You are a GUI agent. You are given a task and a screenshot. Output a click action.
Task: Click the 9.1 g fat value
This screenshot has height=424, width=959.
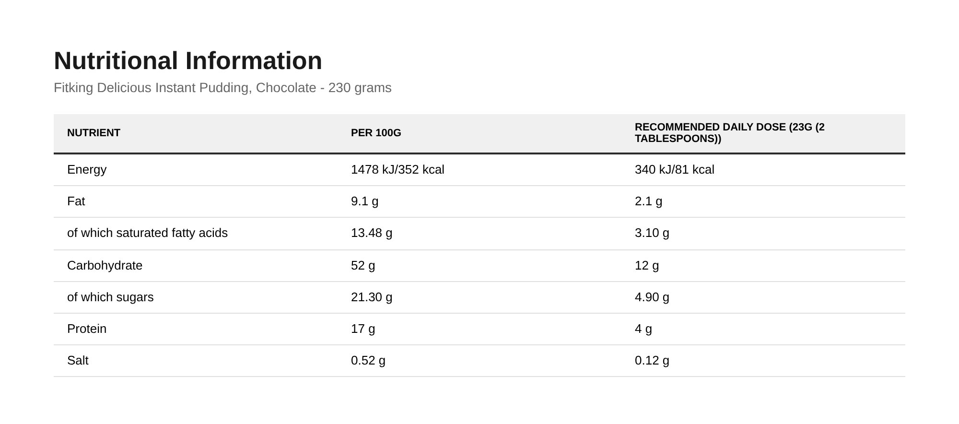364,201
